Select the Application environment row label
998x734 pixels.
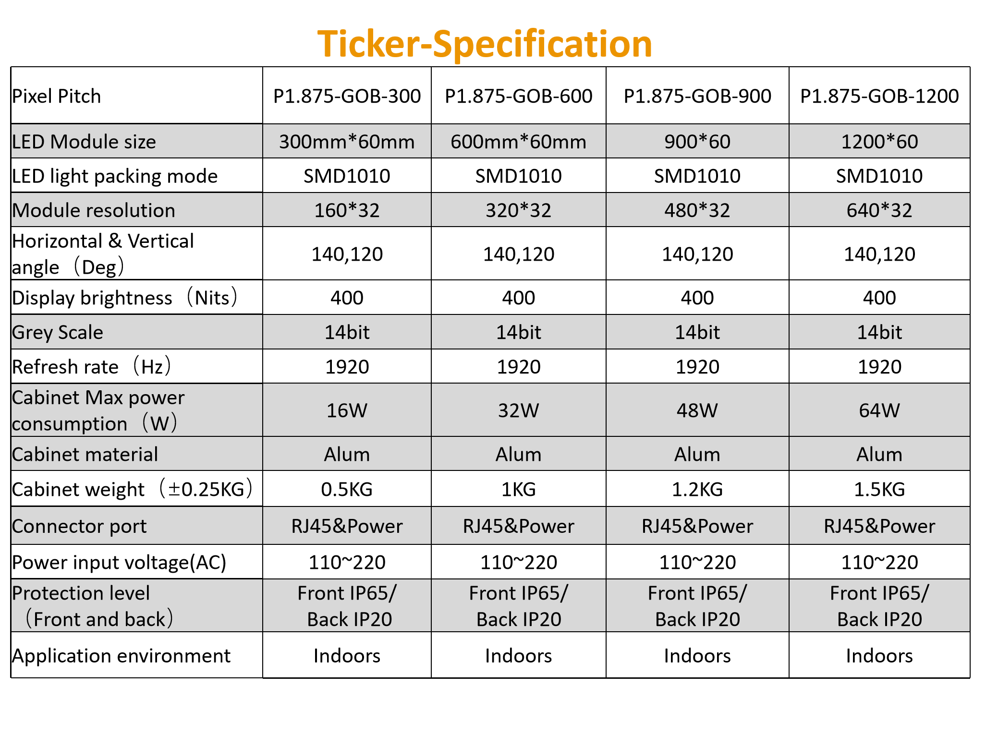(x=122, y=656)
